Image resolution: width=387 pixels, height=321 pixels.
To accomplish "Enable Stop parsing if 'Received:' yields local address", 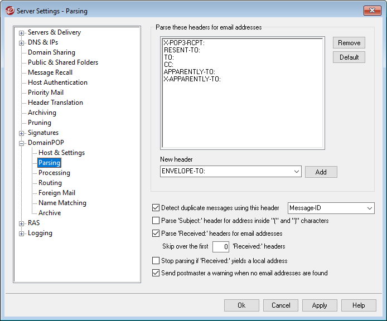I will [x=156, y=261].
